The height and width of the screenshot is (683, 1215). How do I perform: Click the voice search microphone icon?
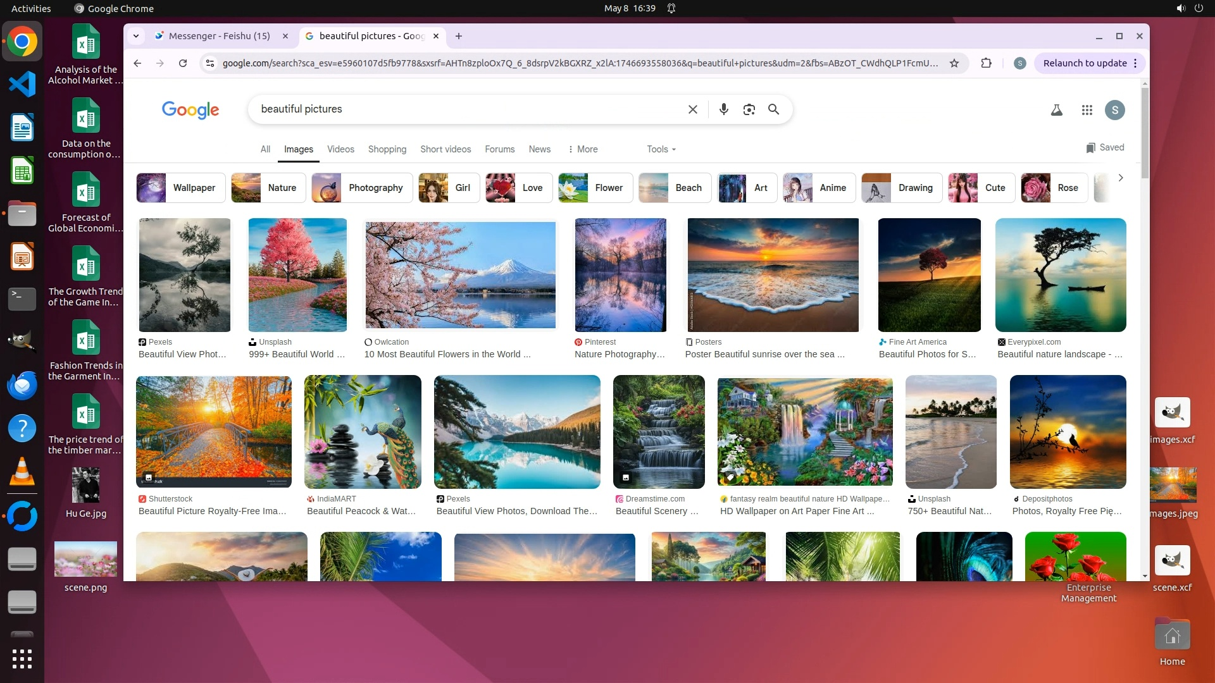[x=724, y=109]
